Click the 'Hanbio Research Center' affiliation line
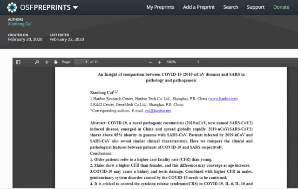The width and height of the screenshot is (298, 189). [164, 99]
